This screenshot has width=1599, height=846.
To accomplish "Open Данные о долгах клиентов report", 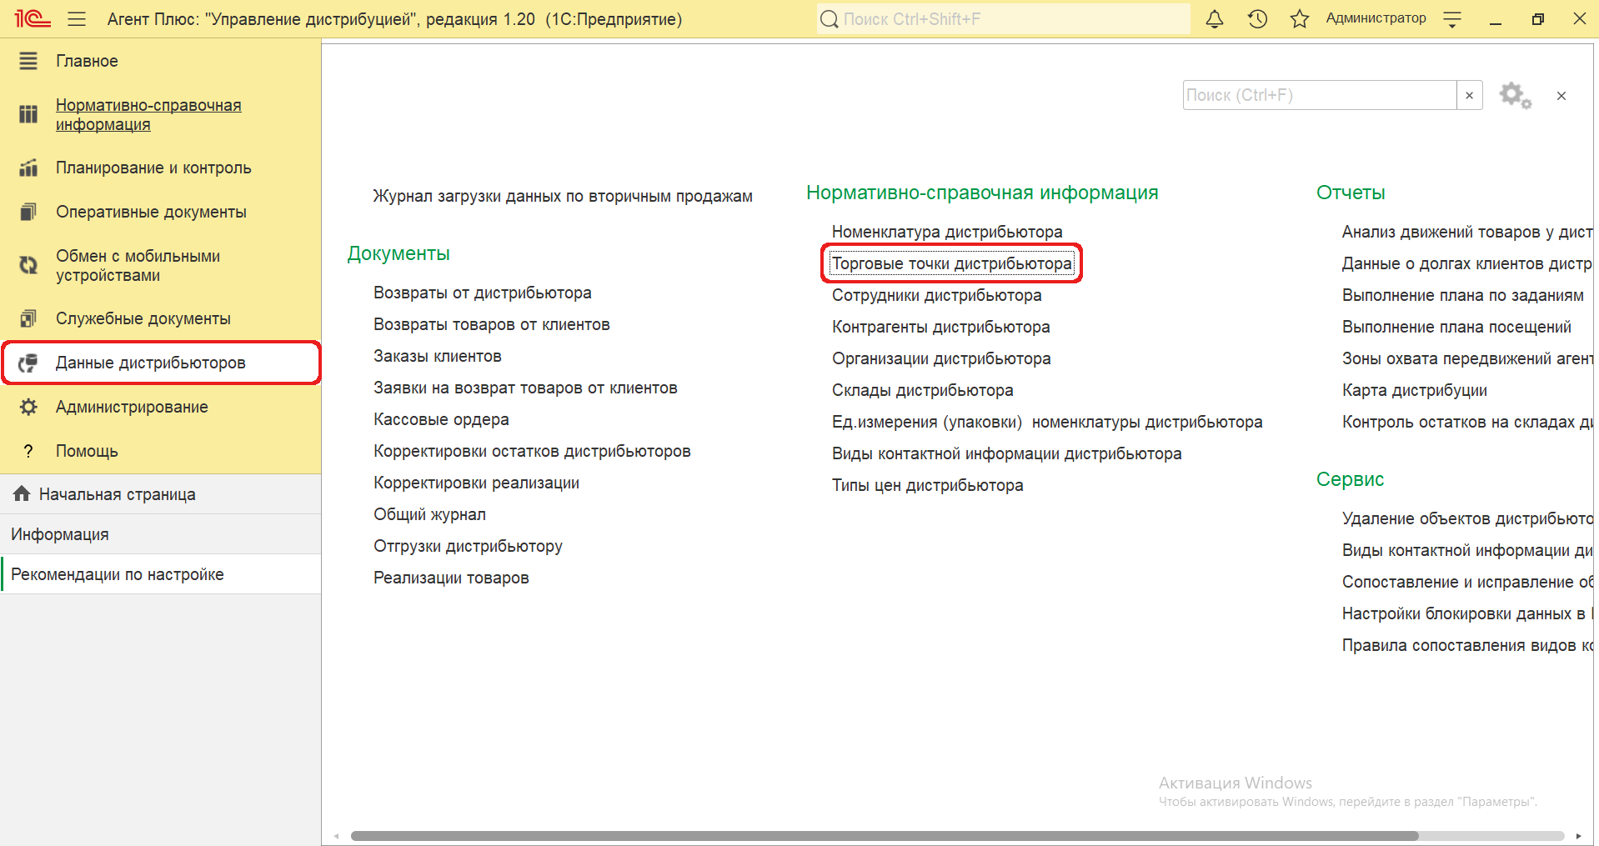I will coord(1467,263).
